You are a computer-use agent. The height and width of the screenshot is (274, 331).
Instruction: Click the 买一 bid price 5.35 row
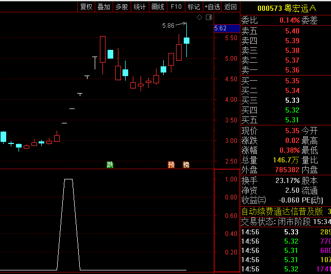coord(285,81)
